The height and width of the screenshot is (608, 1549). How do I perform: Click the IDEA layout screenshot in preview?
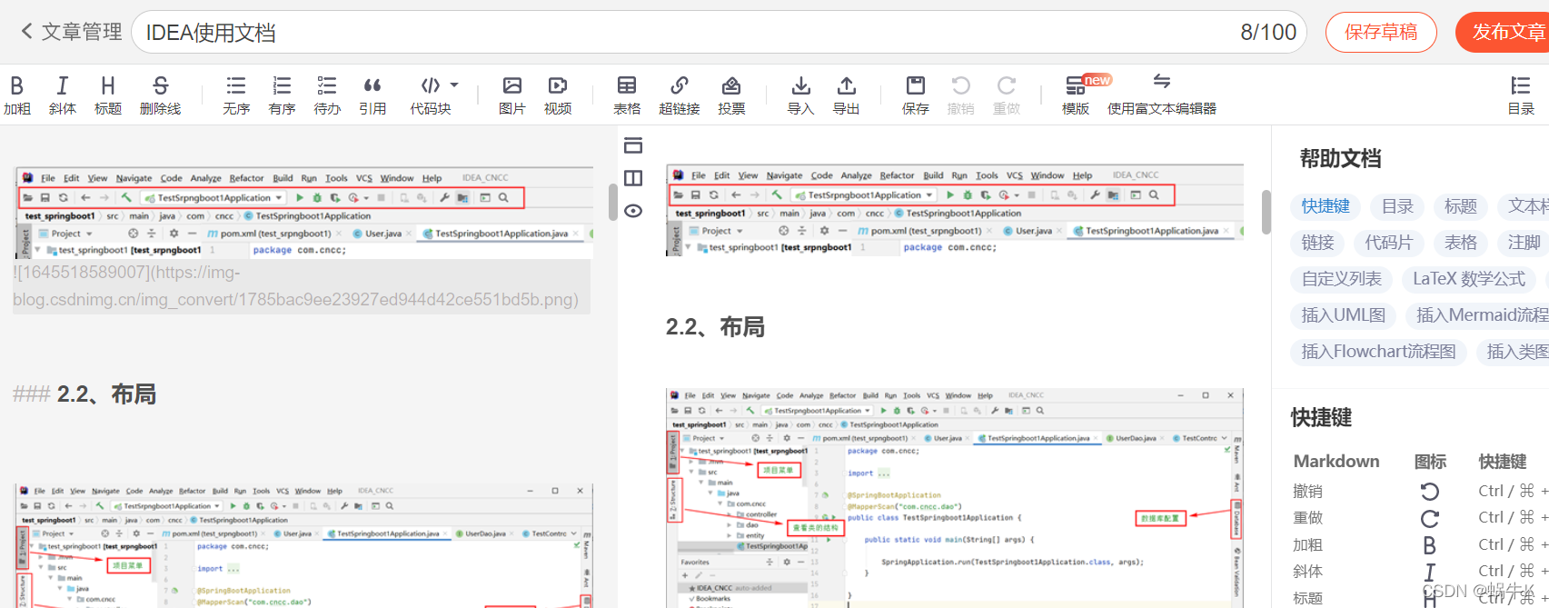click(954, 498)
